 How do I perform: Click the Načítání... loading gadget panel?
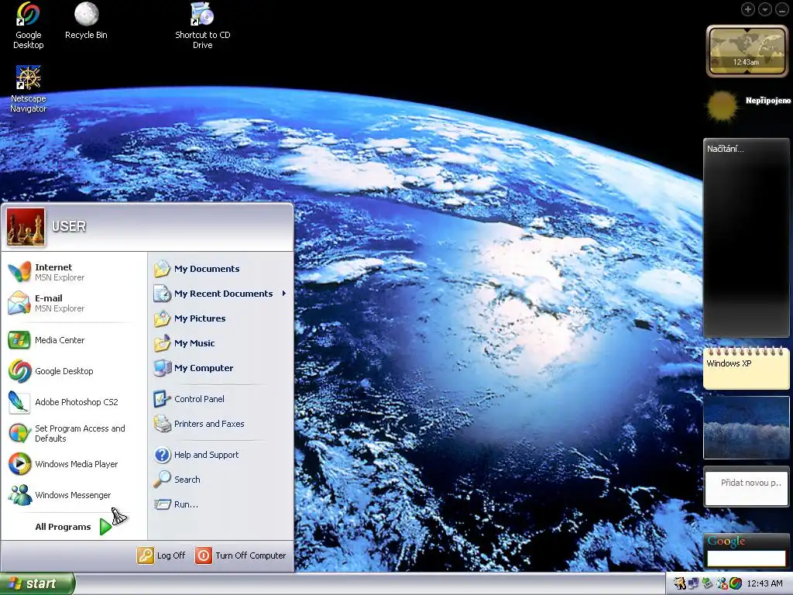pos(747,238)
